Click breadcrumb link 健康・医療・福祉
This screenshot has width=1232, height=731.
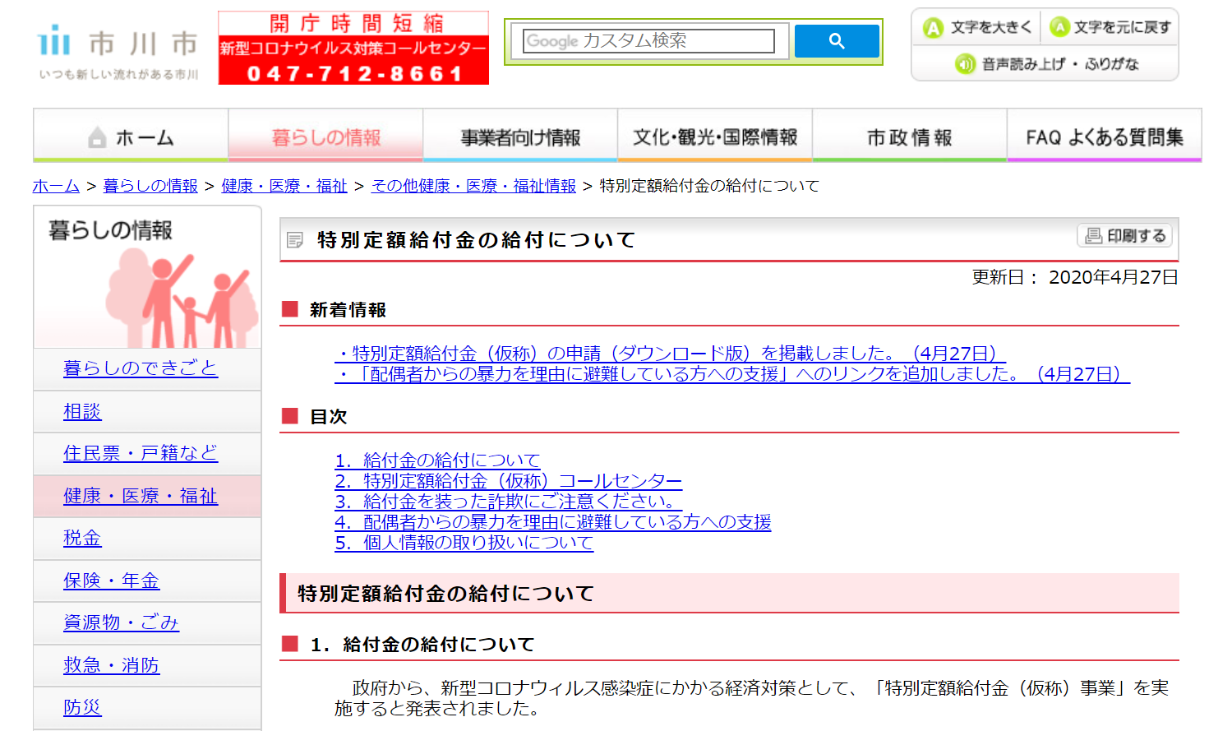tap(284, 186)
